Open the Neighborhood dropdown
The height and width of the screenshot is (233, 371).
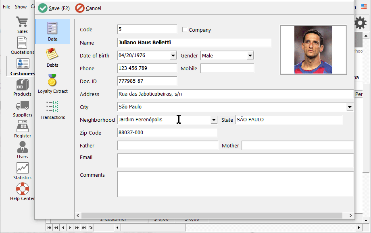click(x=214, y=120)
